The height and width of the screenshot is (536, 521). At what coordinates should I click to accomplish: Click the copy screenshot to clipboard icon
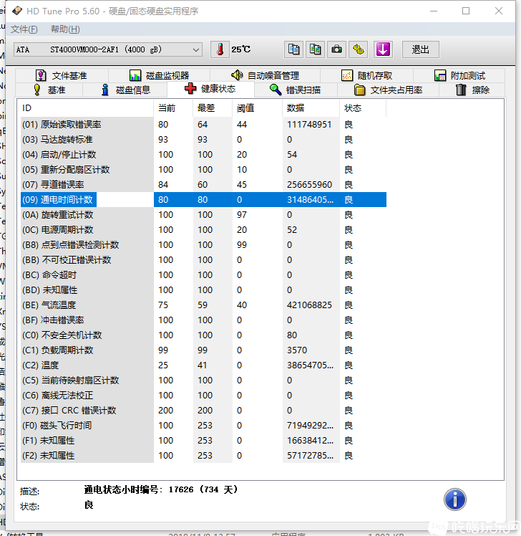(315, 49)
